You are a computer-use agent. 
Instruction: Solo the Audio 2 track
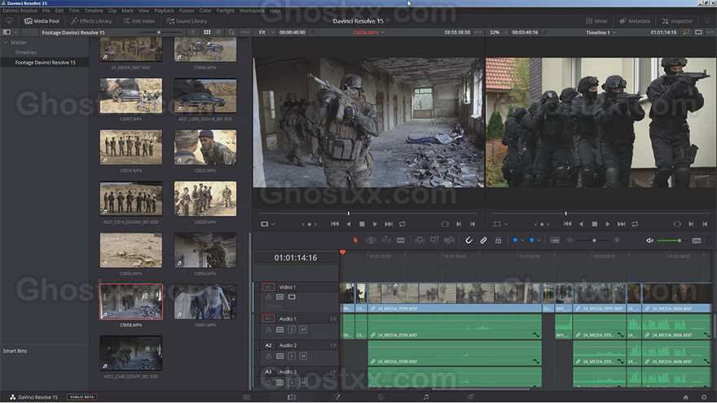292,356
